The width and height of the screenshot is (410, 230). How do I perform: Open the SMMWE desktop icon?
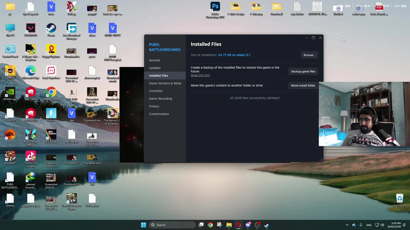click(x=10, y=73)
